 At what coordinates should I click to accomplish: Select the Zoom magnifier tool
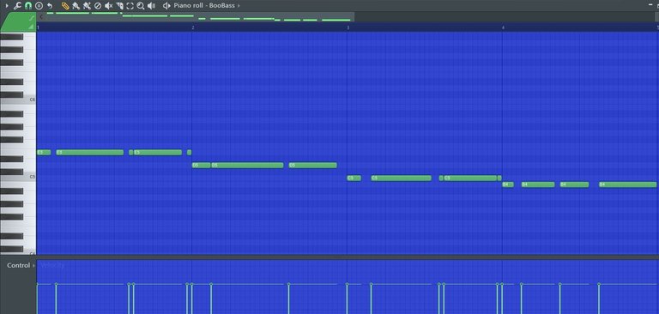tap(141, 6)
